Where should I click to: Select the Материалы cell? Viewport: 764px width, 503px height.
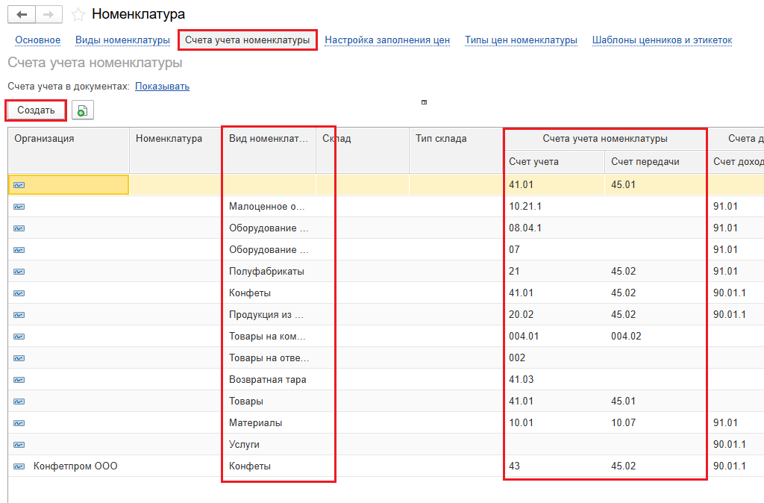pos(269,423)
